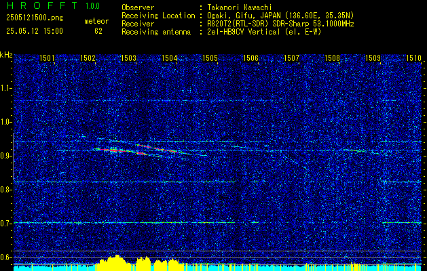This screenshot has height=271, width=427.
Task: Click the 1505 time marker
Action: pos(210,58)
